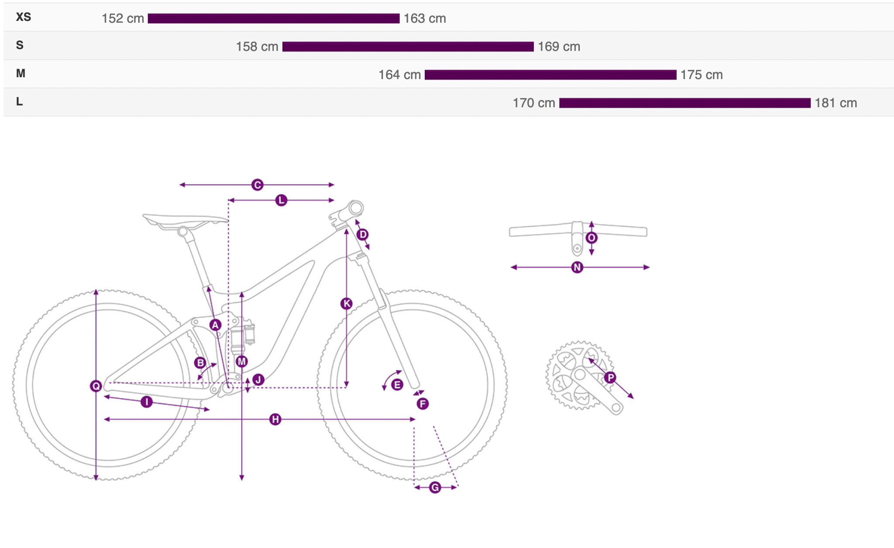
Task: Click the L reach marker
Action: tap(281, 200)
